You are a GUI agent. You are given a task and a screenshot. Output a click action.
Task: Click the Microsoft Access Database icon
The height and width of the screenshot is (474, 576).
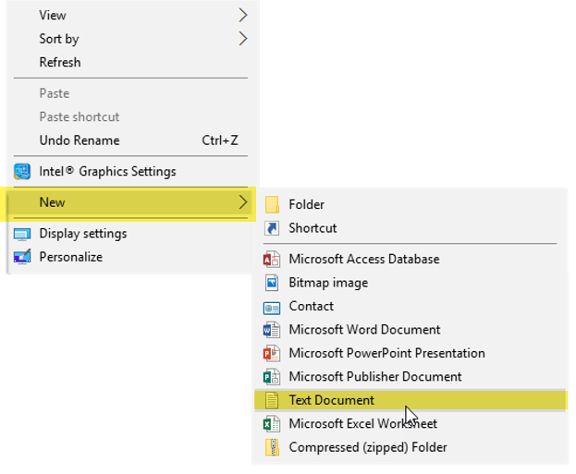pos(272,260)
